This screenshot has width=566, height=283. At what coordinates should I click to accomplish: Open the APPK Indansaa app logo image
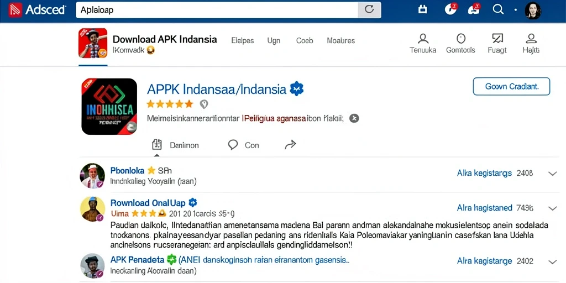(x=109, y=107)
